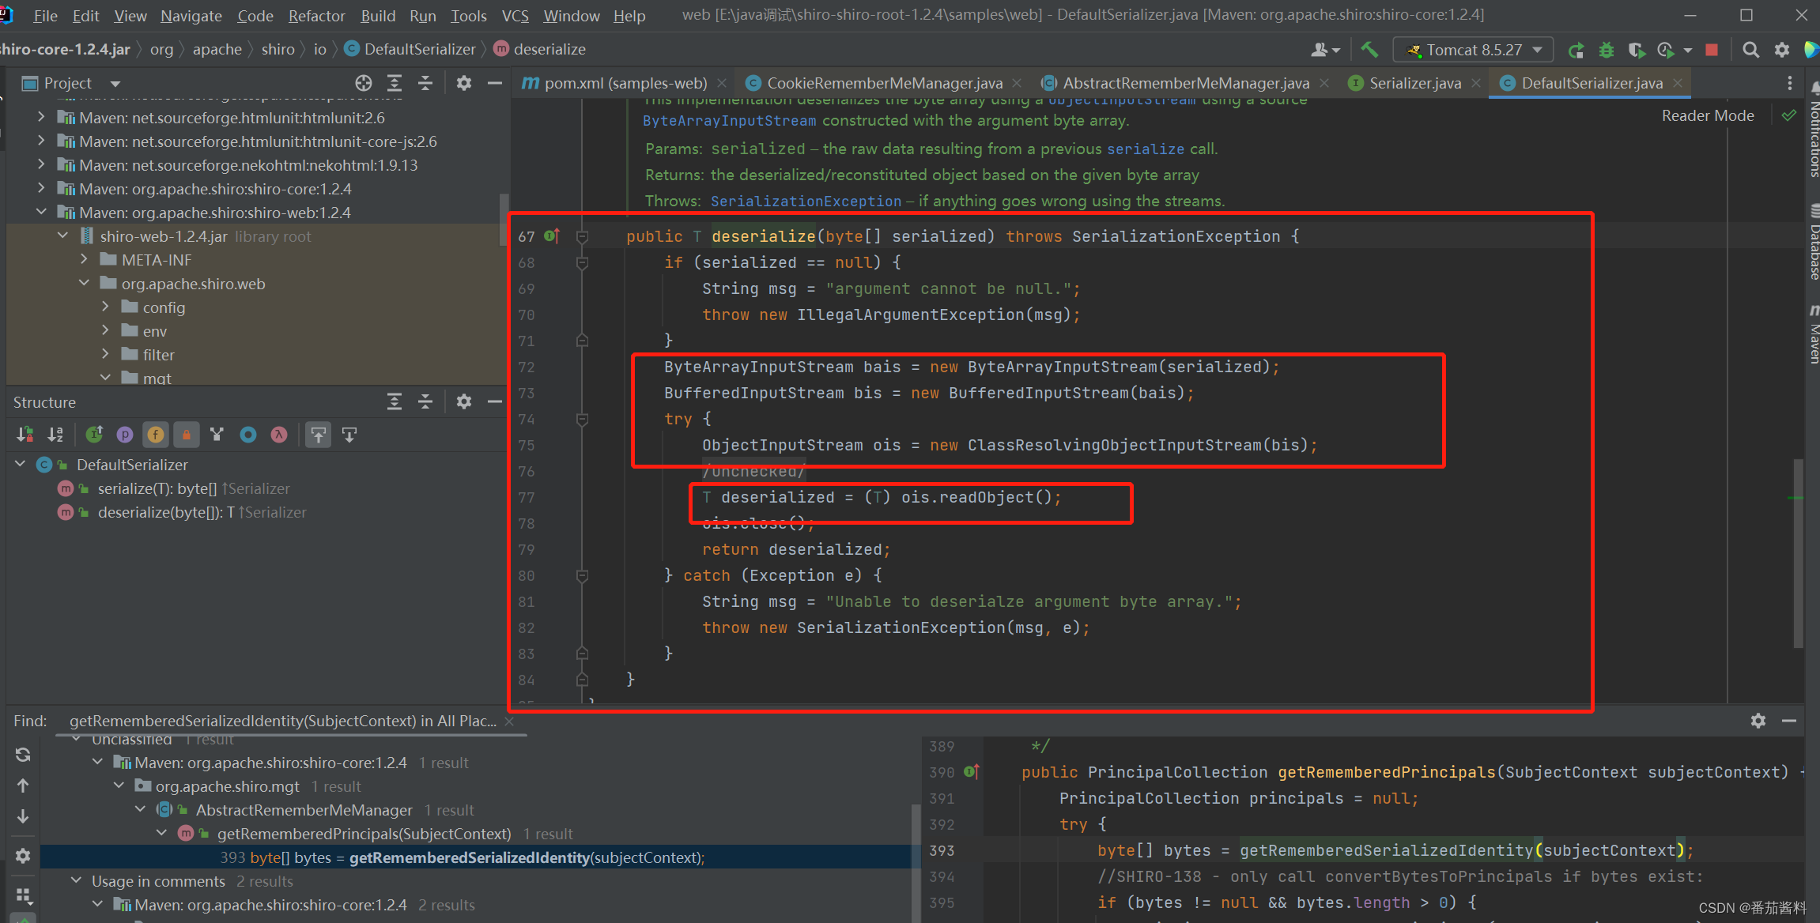Stop the running Tomcat process

tap(1712, 50)
